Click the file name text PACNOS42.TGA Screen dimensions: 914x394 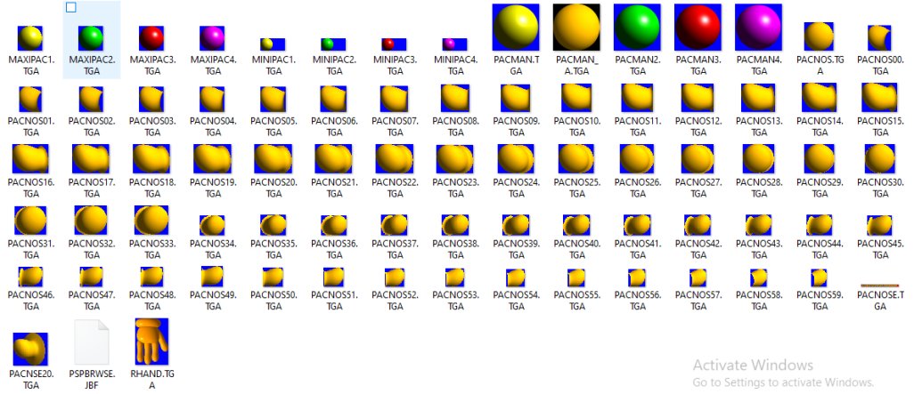pos(698,249)
